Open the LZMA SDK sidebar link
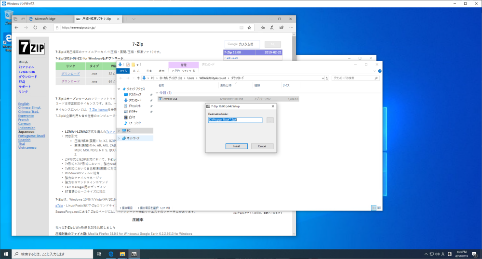482x259 pixels. (x=27, y=72)
